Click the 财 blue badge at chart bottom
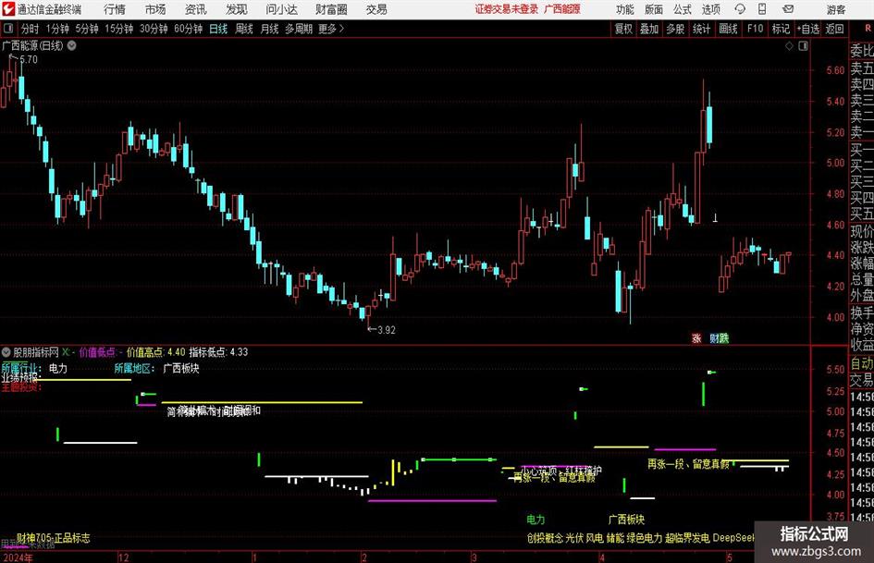 click(714, 337)
